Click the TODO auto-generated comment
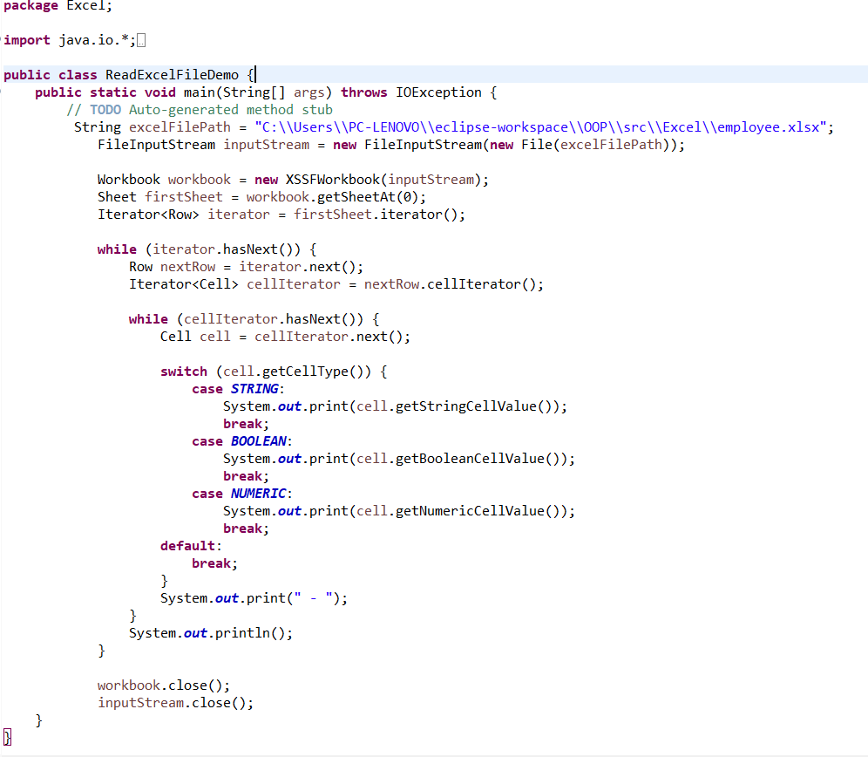The height and width of the screenshot is (757, 868). coord(200,110)
